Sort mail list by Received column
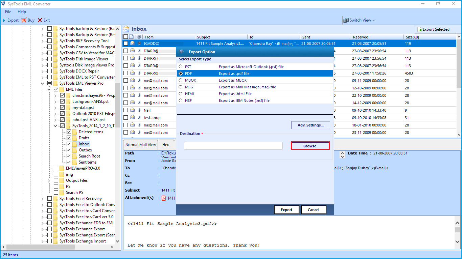Viewport: 462px width, 259px height. click(x=377, y=37)
